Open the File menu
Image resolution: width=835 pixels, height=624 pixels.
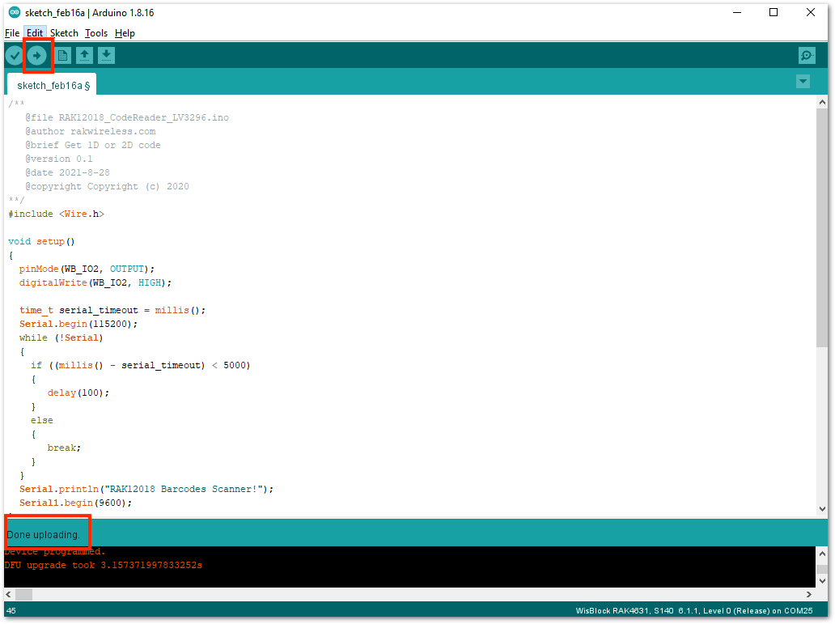(12, 33)
